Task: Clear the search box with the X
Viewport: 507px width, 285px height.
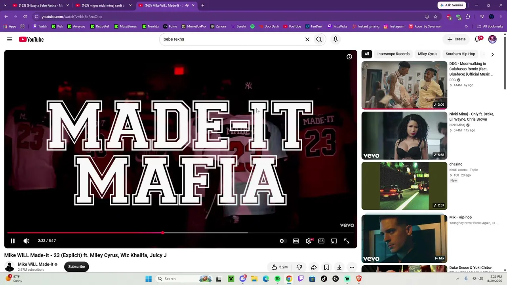Action: click(307, 39)
